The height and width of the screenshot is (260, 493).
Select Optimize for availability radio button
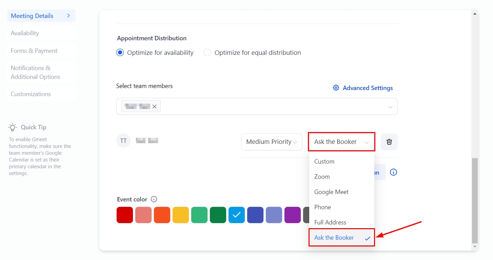(120, 53)
